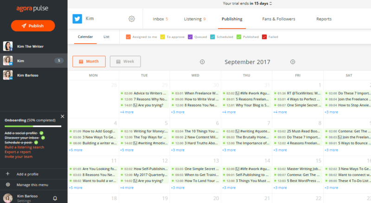
Task: Expand +3 more posts on Wednesday 30
Action: point(178,112)
